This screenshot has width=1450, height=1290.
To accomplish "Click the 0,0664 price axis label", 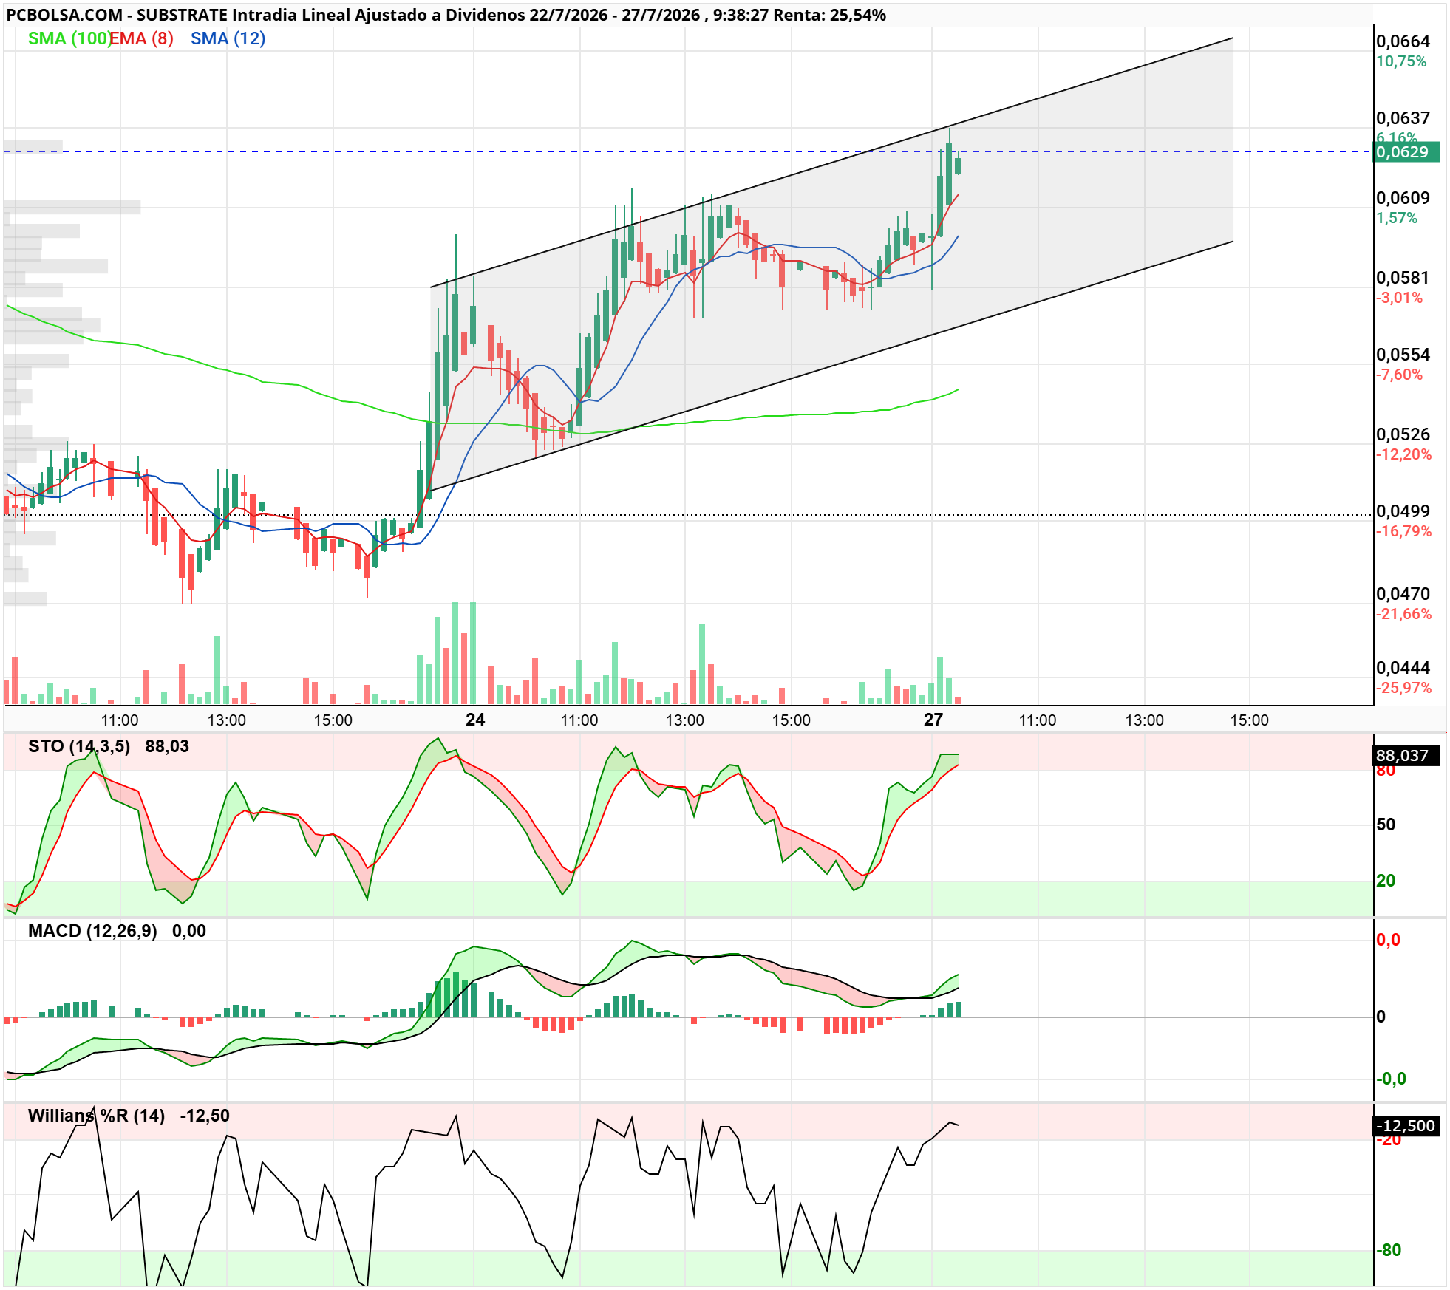I will click(1403, 41).
